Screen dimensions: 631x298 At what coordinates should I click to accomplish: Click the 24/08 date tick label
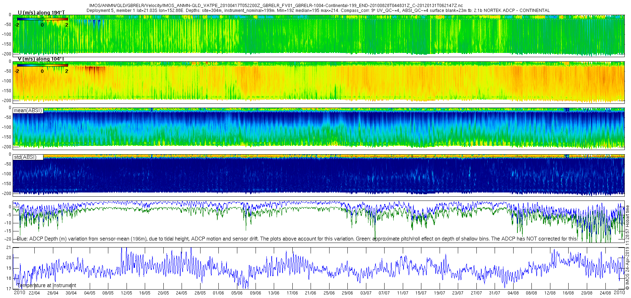pyautogui.click(x=605, y=293)
